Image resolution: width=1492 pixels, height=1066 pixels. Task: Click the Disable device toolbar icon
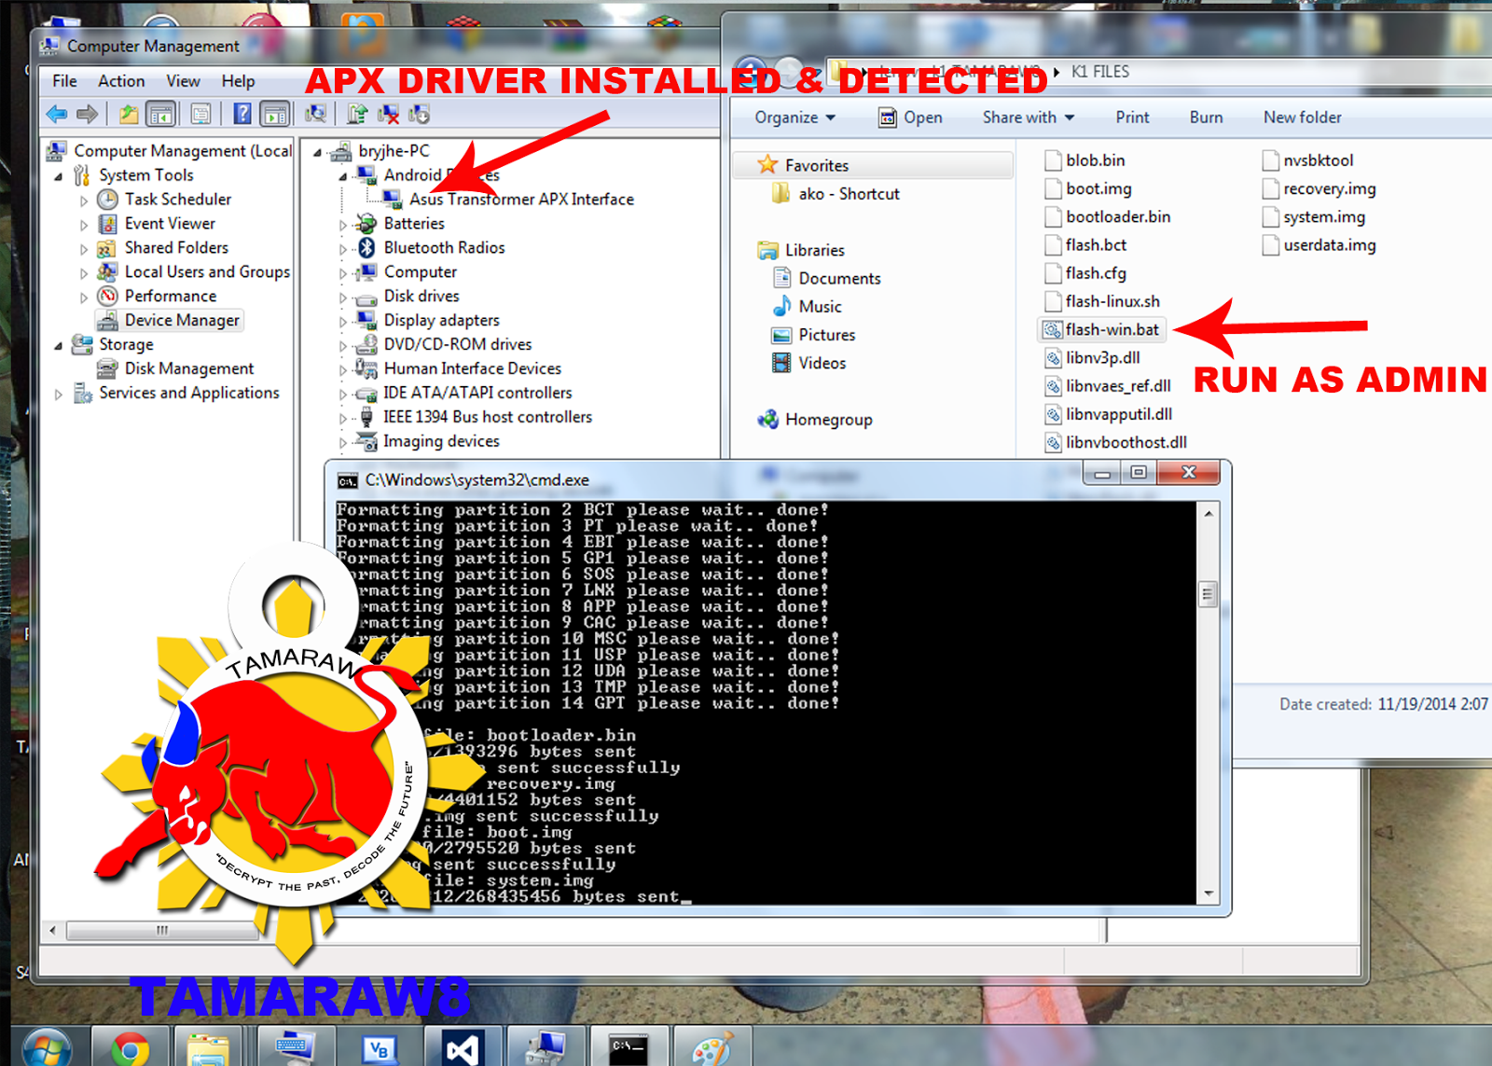(x=420, y=115)
